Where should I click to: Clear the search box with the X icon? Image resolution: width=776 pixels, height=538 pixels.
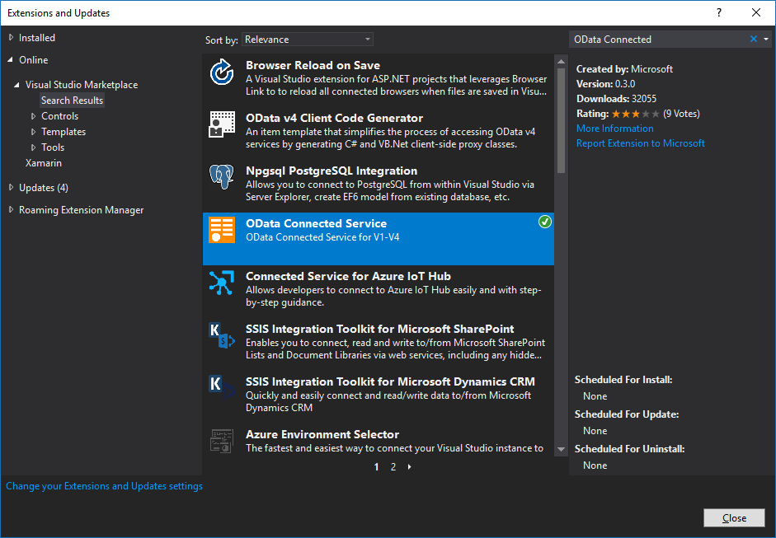pyautogui.click(x=753, y=39)
